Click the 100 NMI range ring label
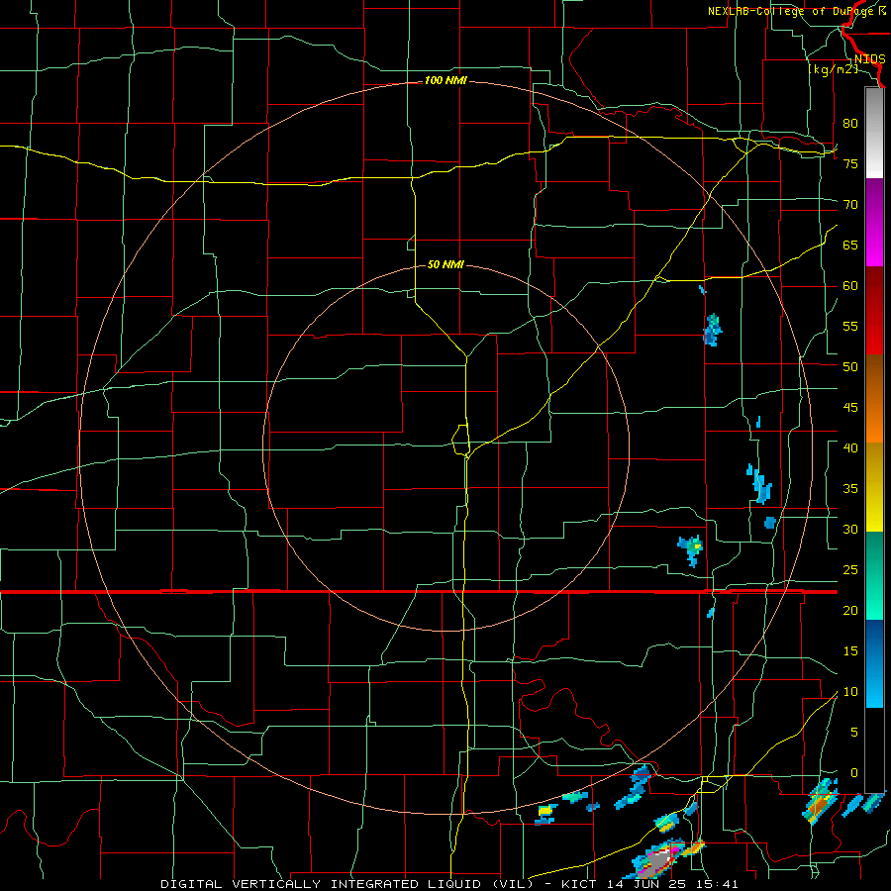The width and height of the screenshot is (891, 891). pos(445,81)
